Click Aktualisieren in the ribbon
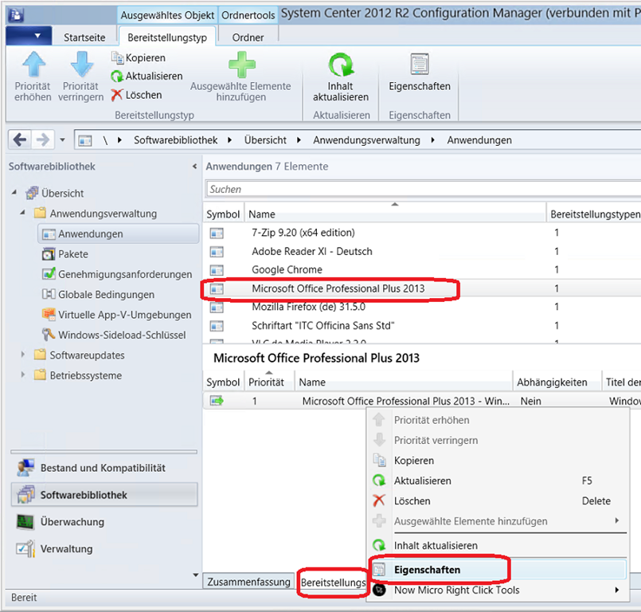 tap(147, 76)
